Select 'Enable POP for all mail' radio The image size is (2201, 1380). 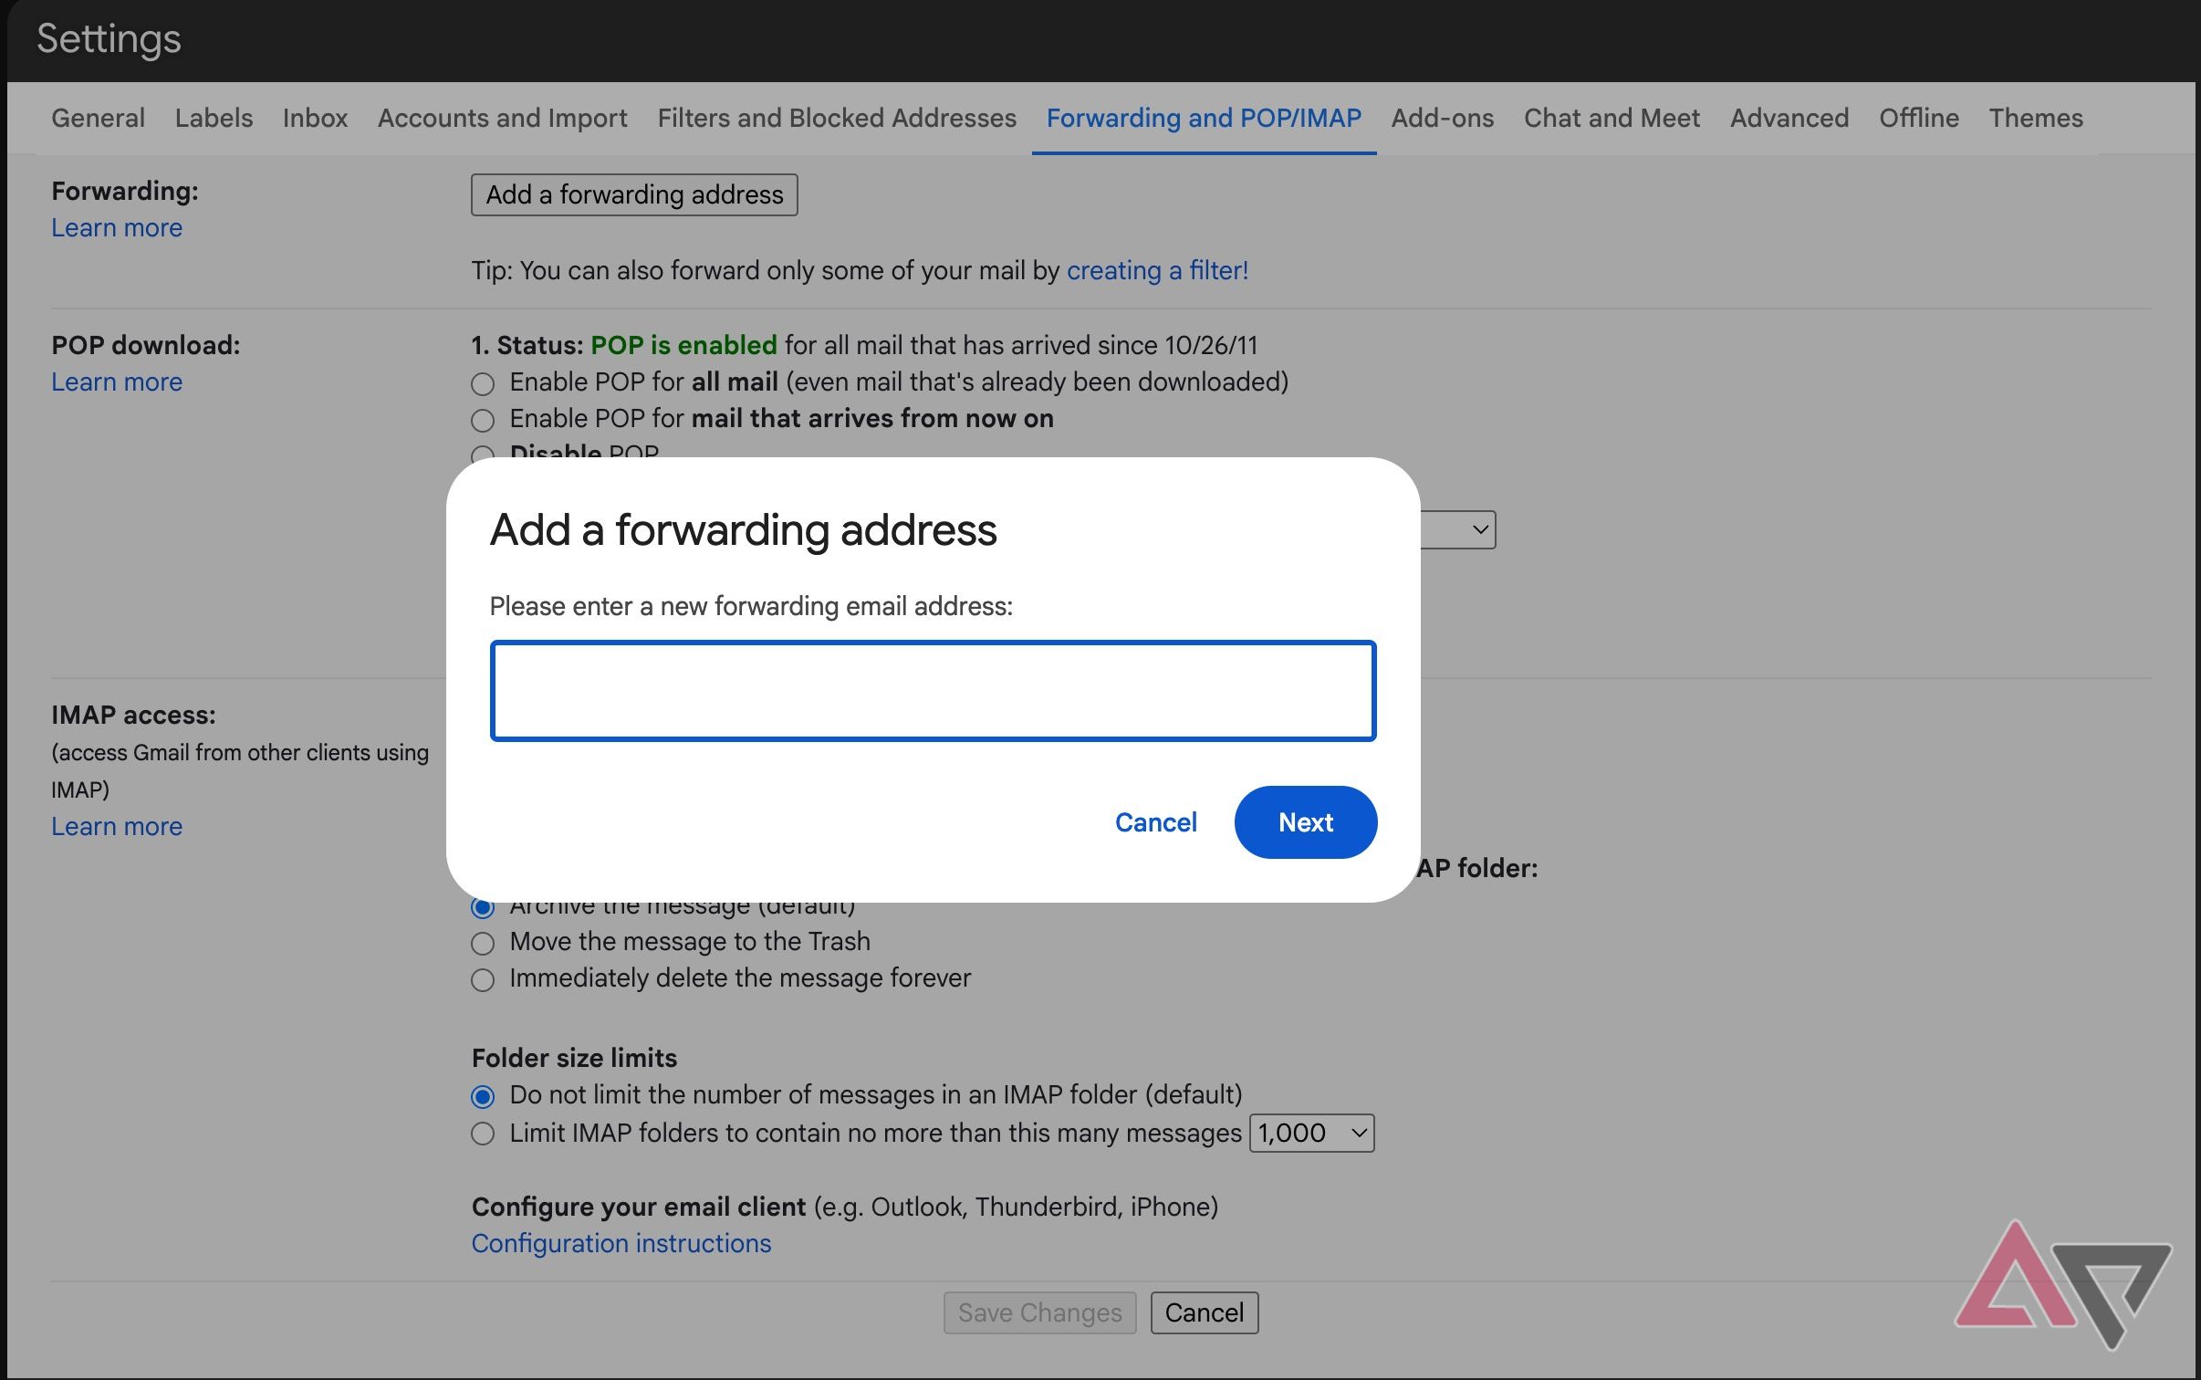[x=483, y=383]
